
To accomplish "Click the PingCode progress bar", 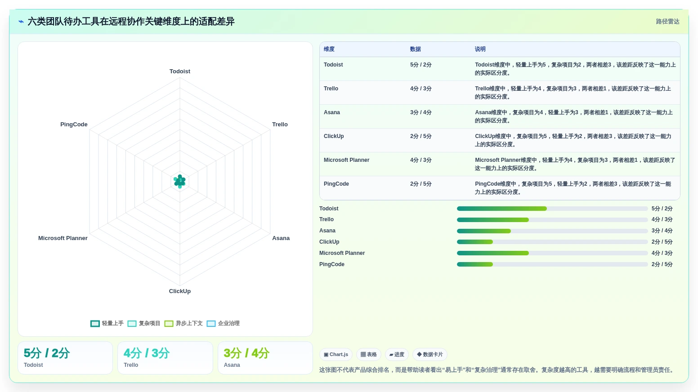I will point(552,264).
